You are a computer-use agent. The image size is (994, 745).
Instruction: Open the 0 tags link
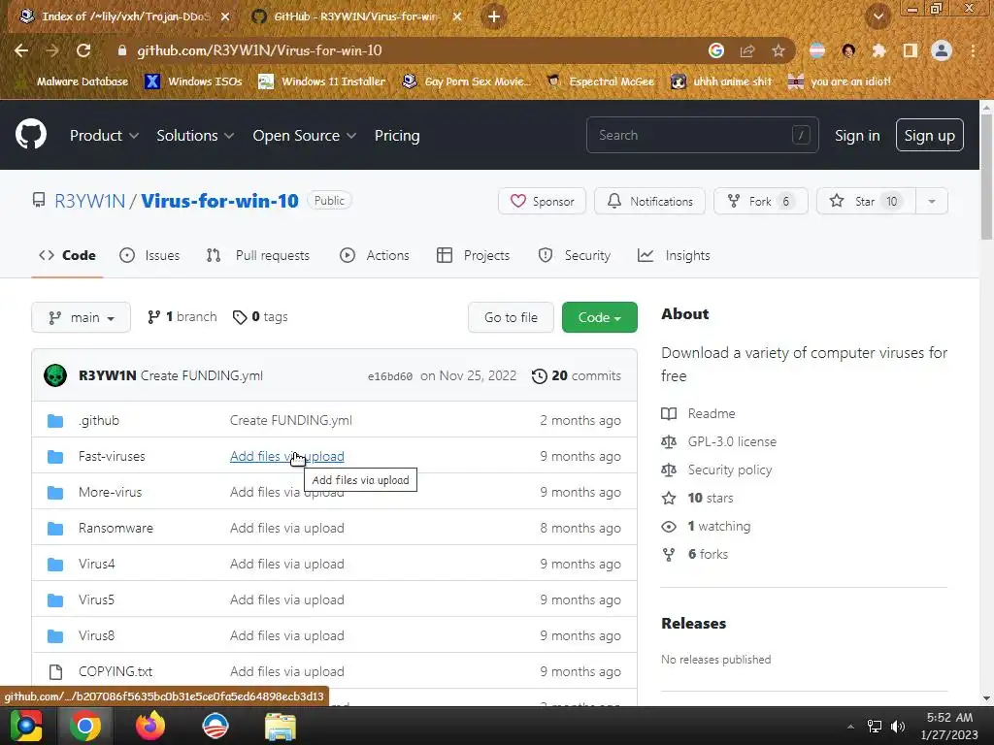(x=260, y=317)
